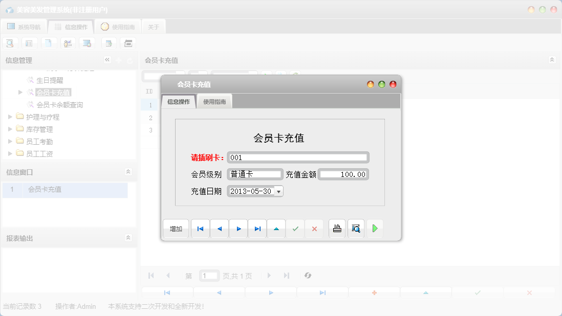Click the green run arrow in the dialog
The width and height of the screenshot is (562, 316).
click(x=375, y=229)
